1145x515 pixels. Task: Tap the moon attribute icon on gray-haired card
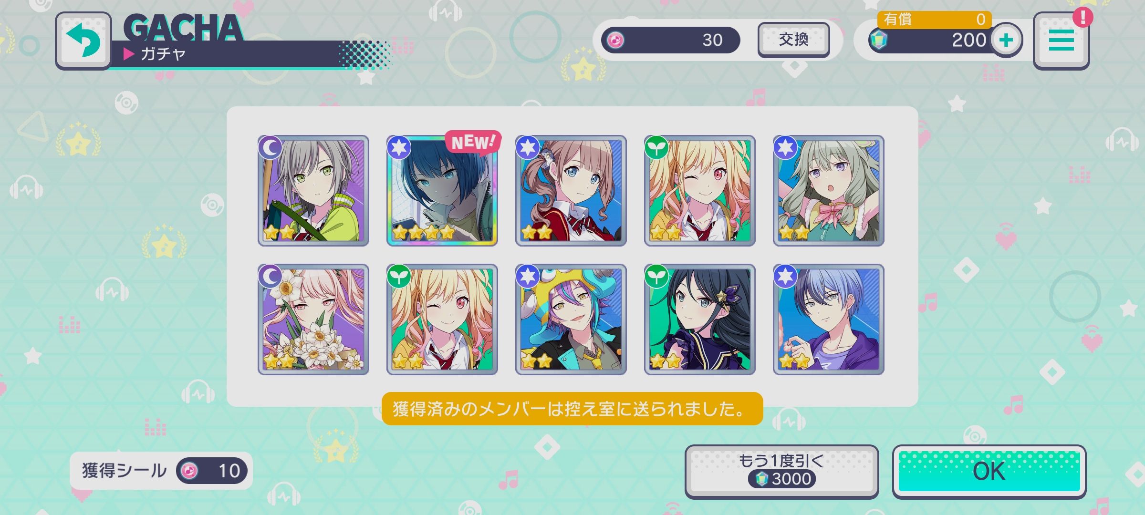click(x=271, y=147)
